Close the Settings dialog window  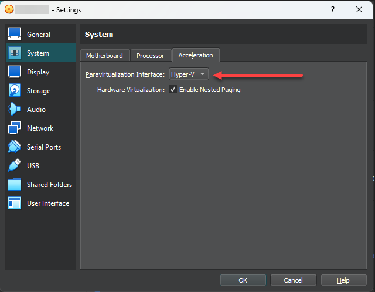[359, 9]
